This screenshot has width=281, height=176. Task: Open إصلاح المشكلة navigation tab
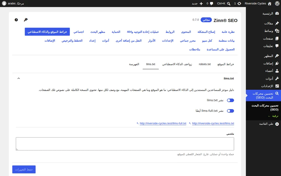pos(206,32)
